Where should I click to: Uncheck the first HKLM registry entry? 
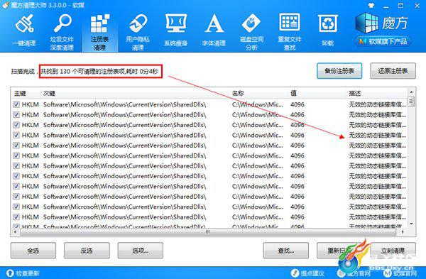coord(16,104)
